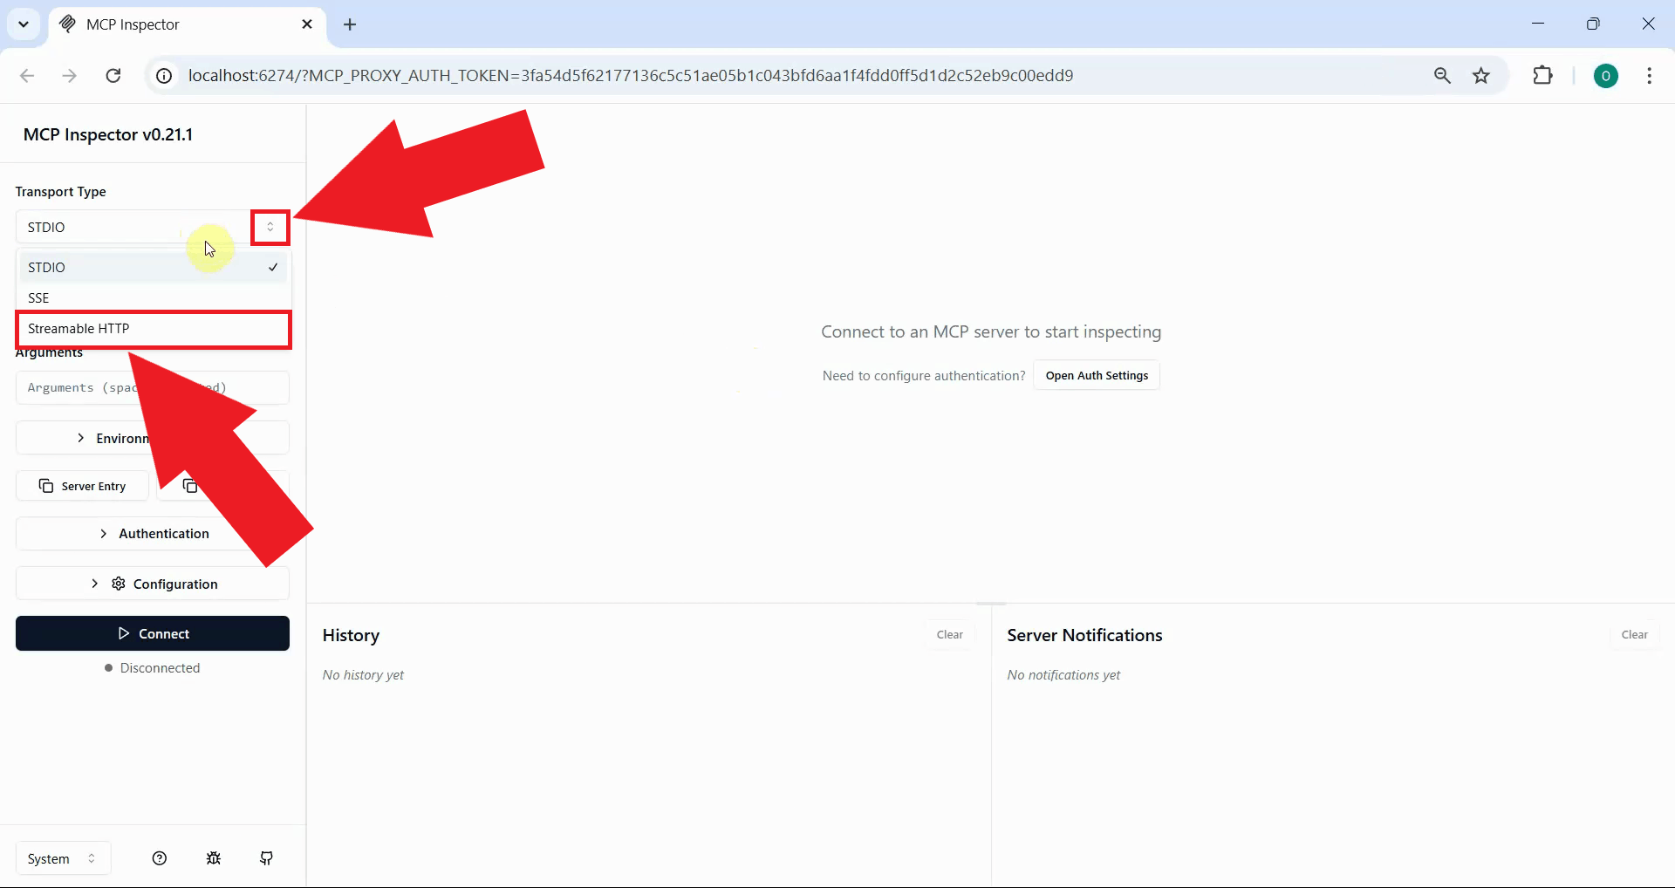Select the checked STDIO option in the list

(x=153, y=267)
